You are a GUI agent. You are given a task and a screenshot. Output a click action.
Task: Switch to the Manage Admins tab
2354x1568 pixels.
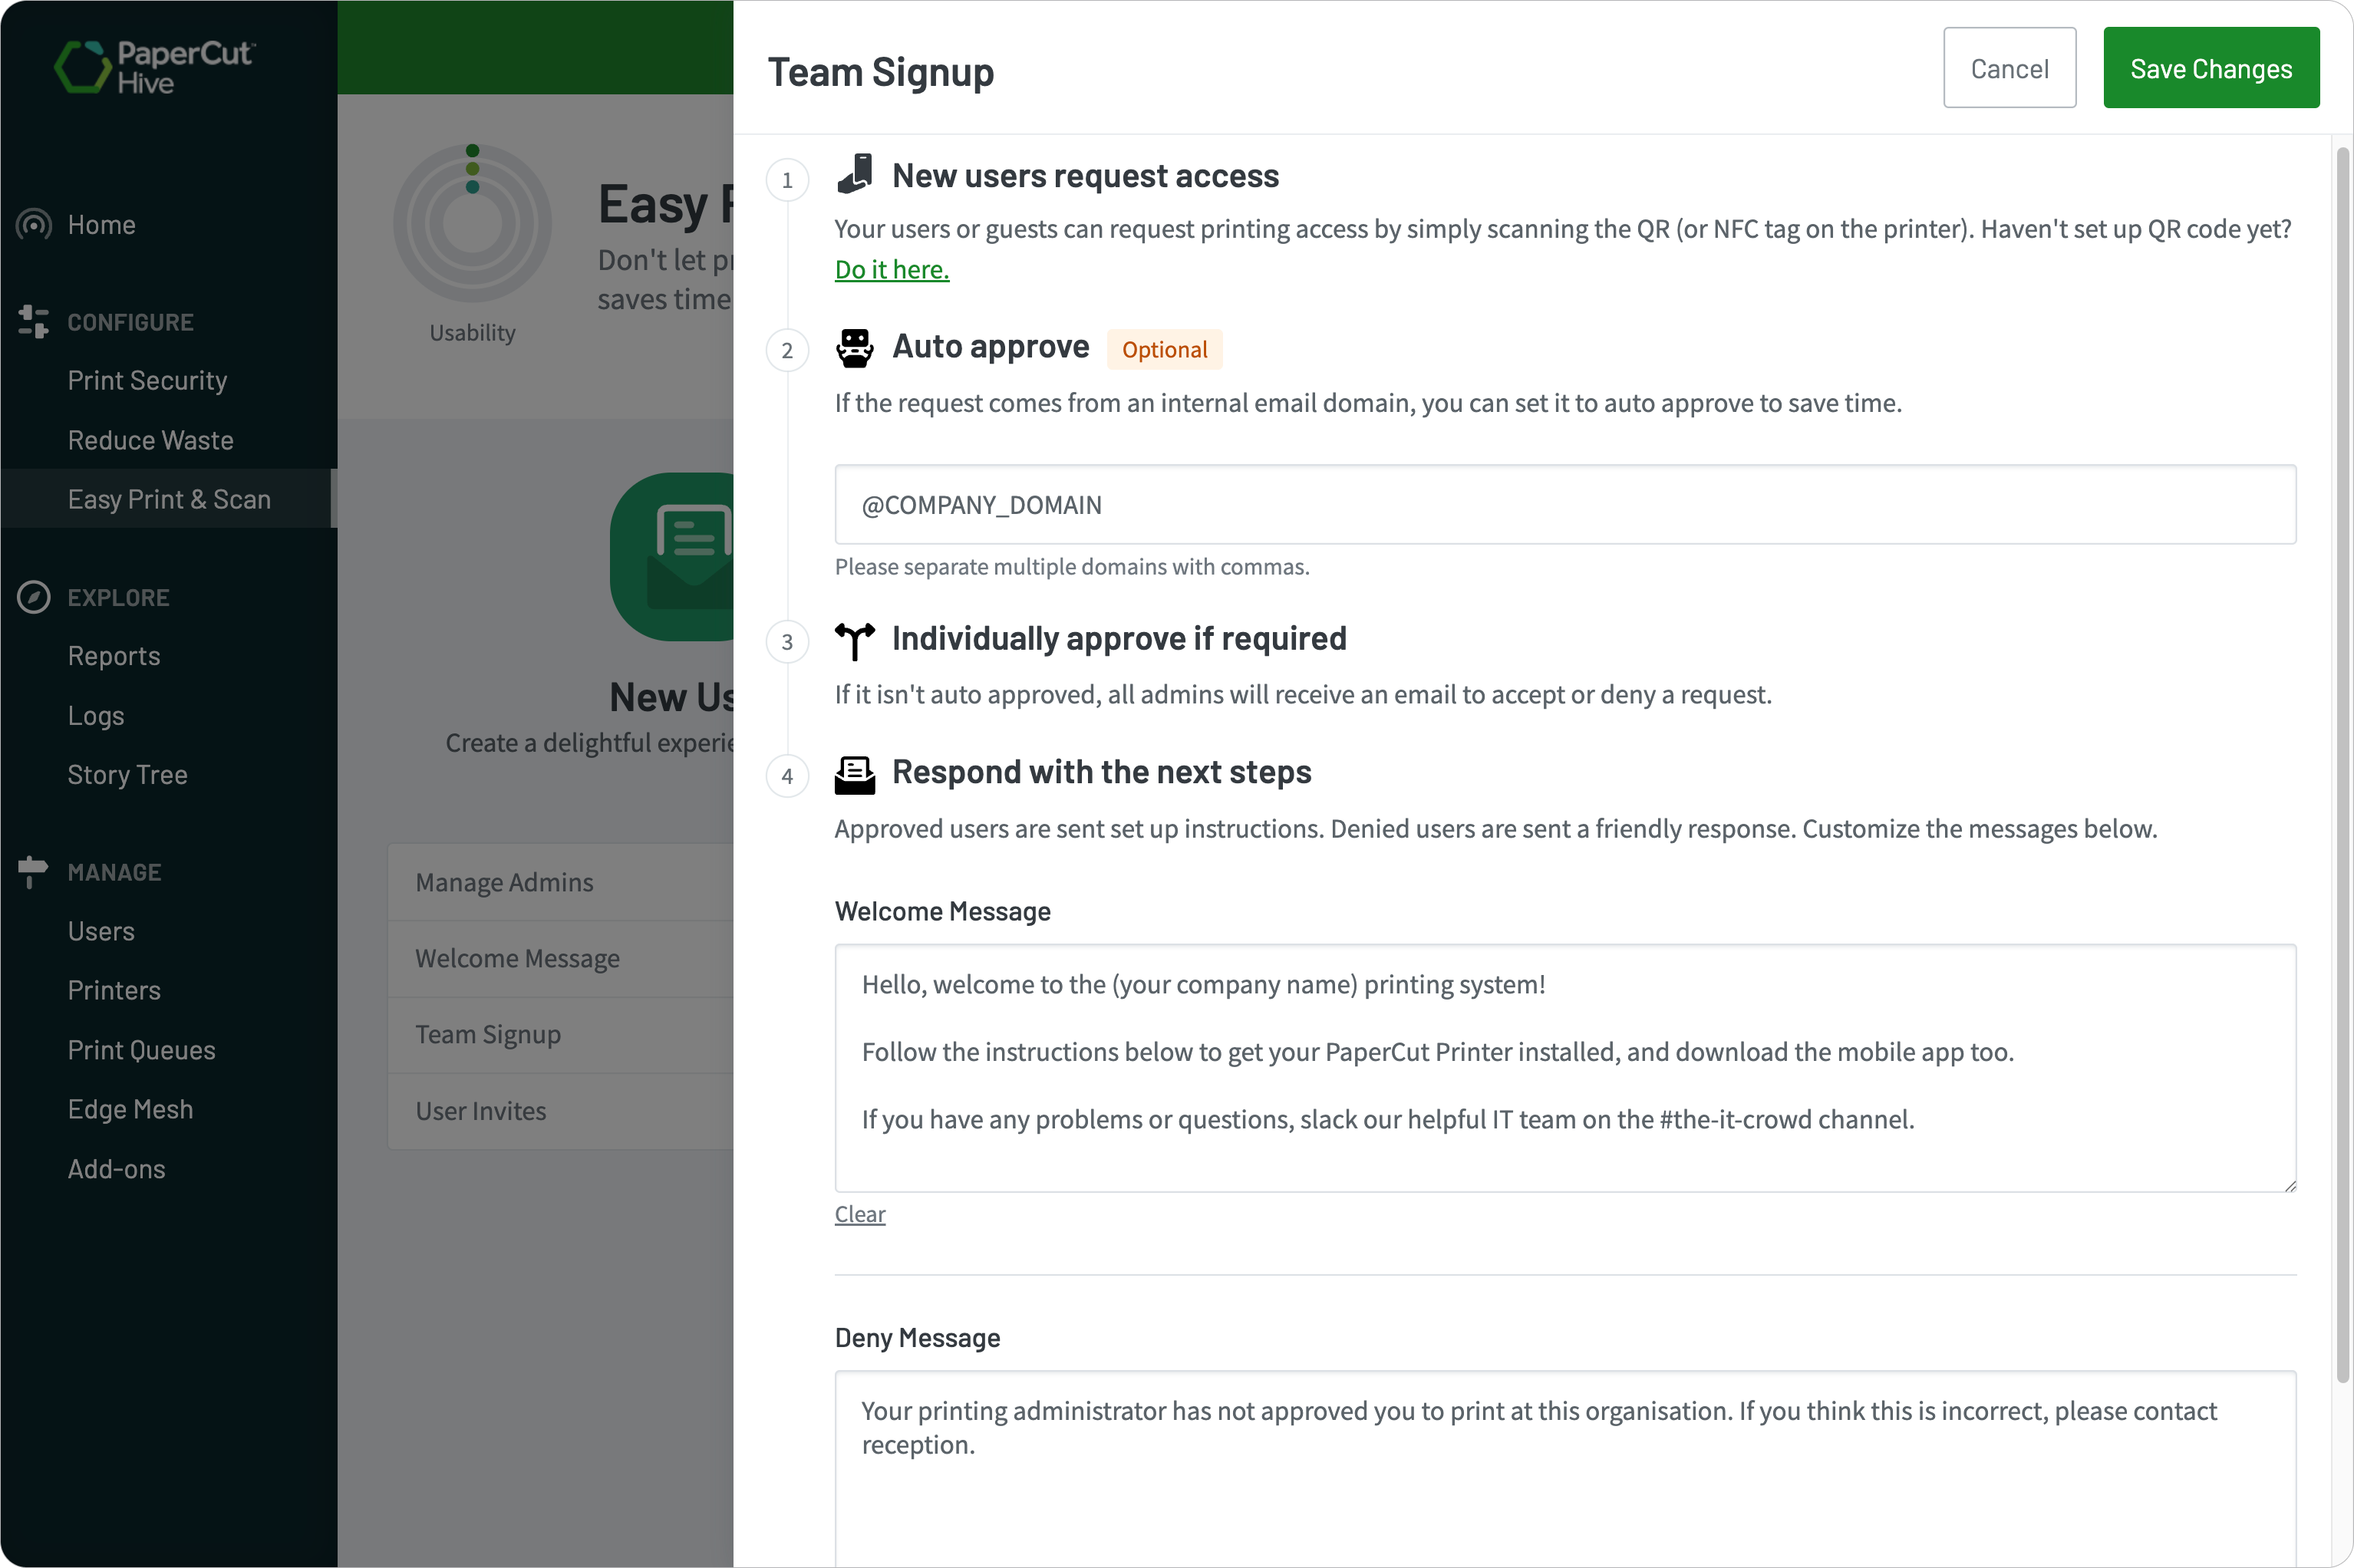(503, 882)
